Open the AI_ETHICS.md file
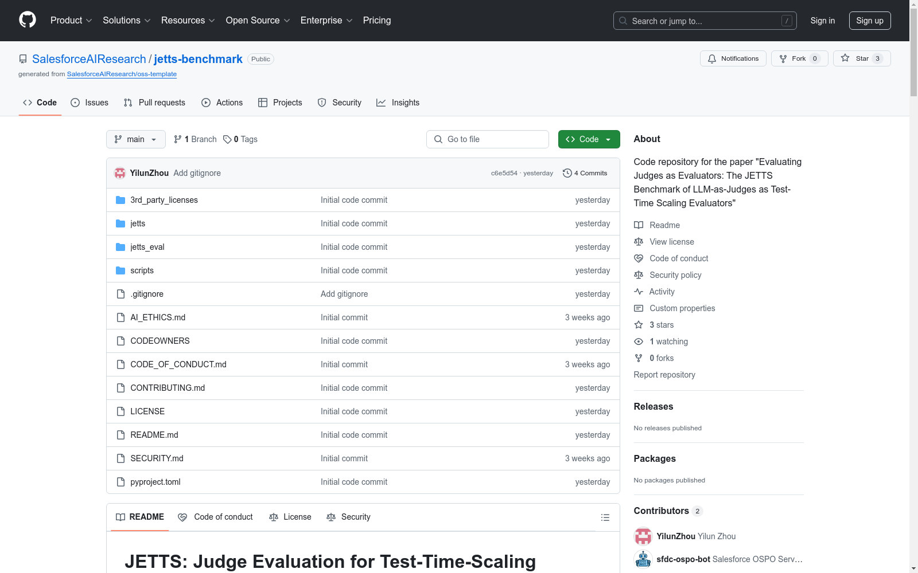 [158, 317]
